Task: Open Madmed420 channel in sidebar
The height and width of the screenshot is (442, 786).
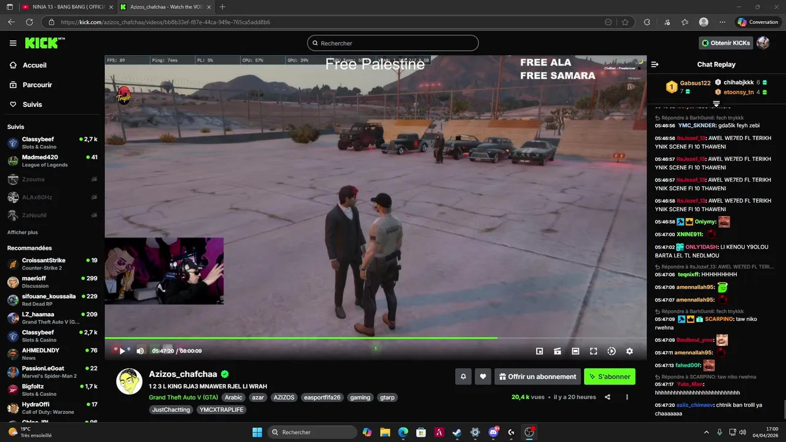Action: tap(52, 161)
